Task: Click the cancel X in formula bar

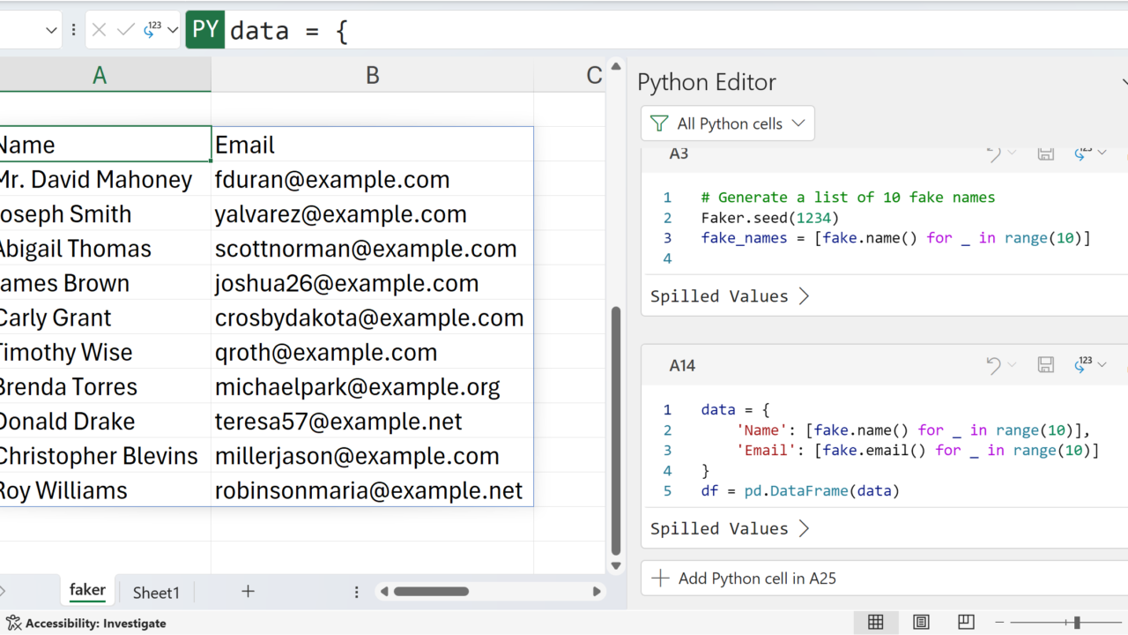Action: 99,31
